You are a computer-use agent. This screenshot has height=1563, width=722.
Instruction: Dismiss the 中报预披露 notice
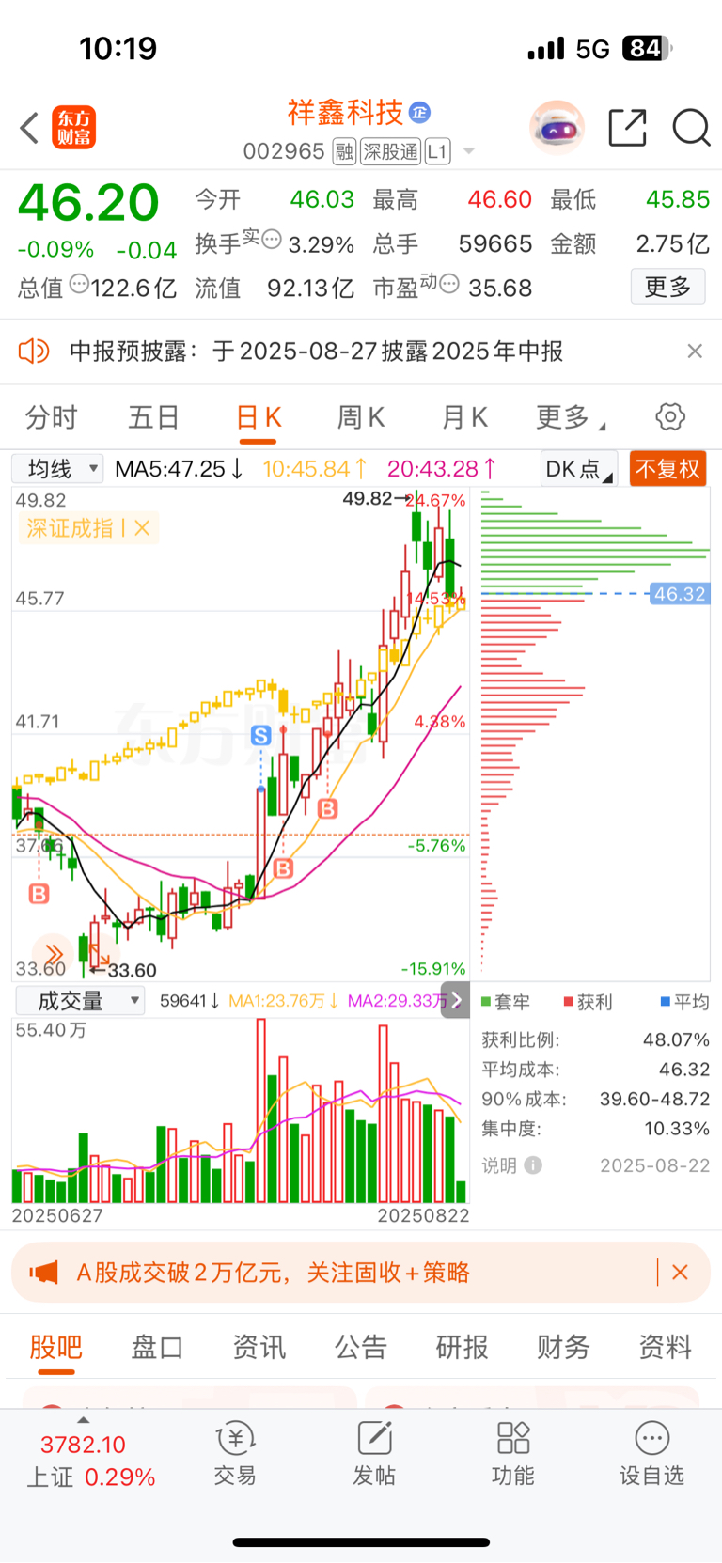coord(695,351)
